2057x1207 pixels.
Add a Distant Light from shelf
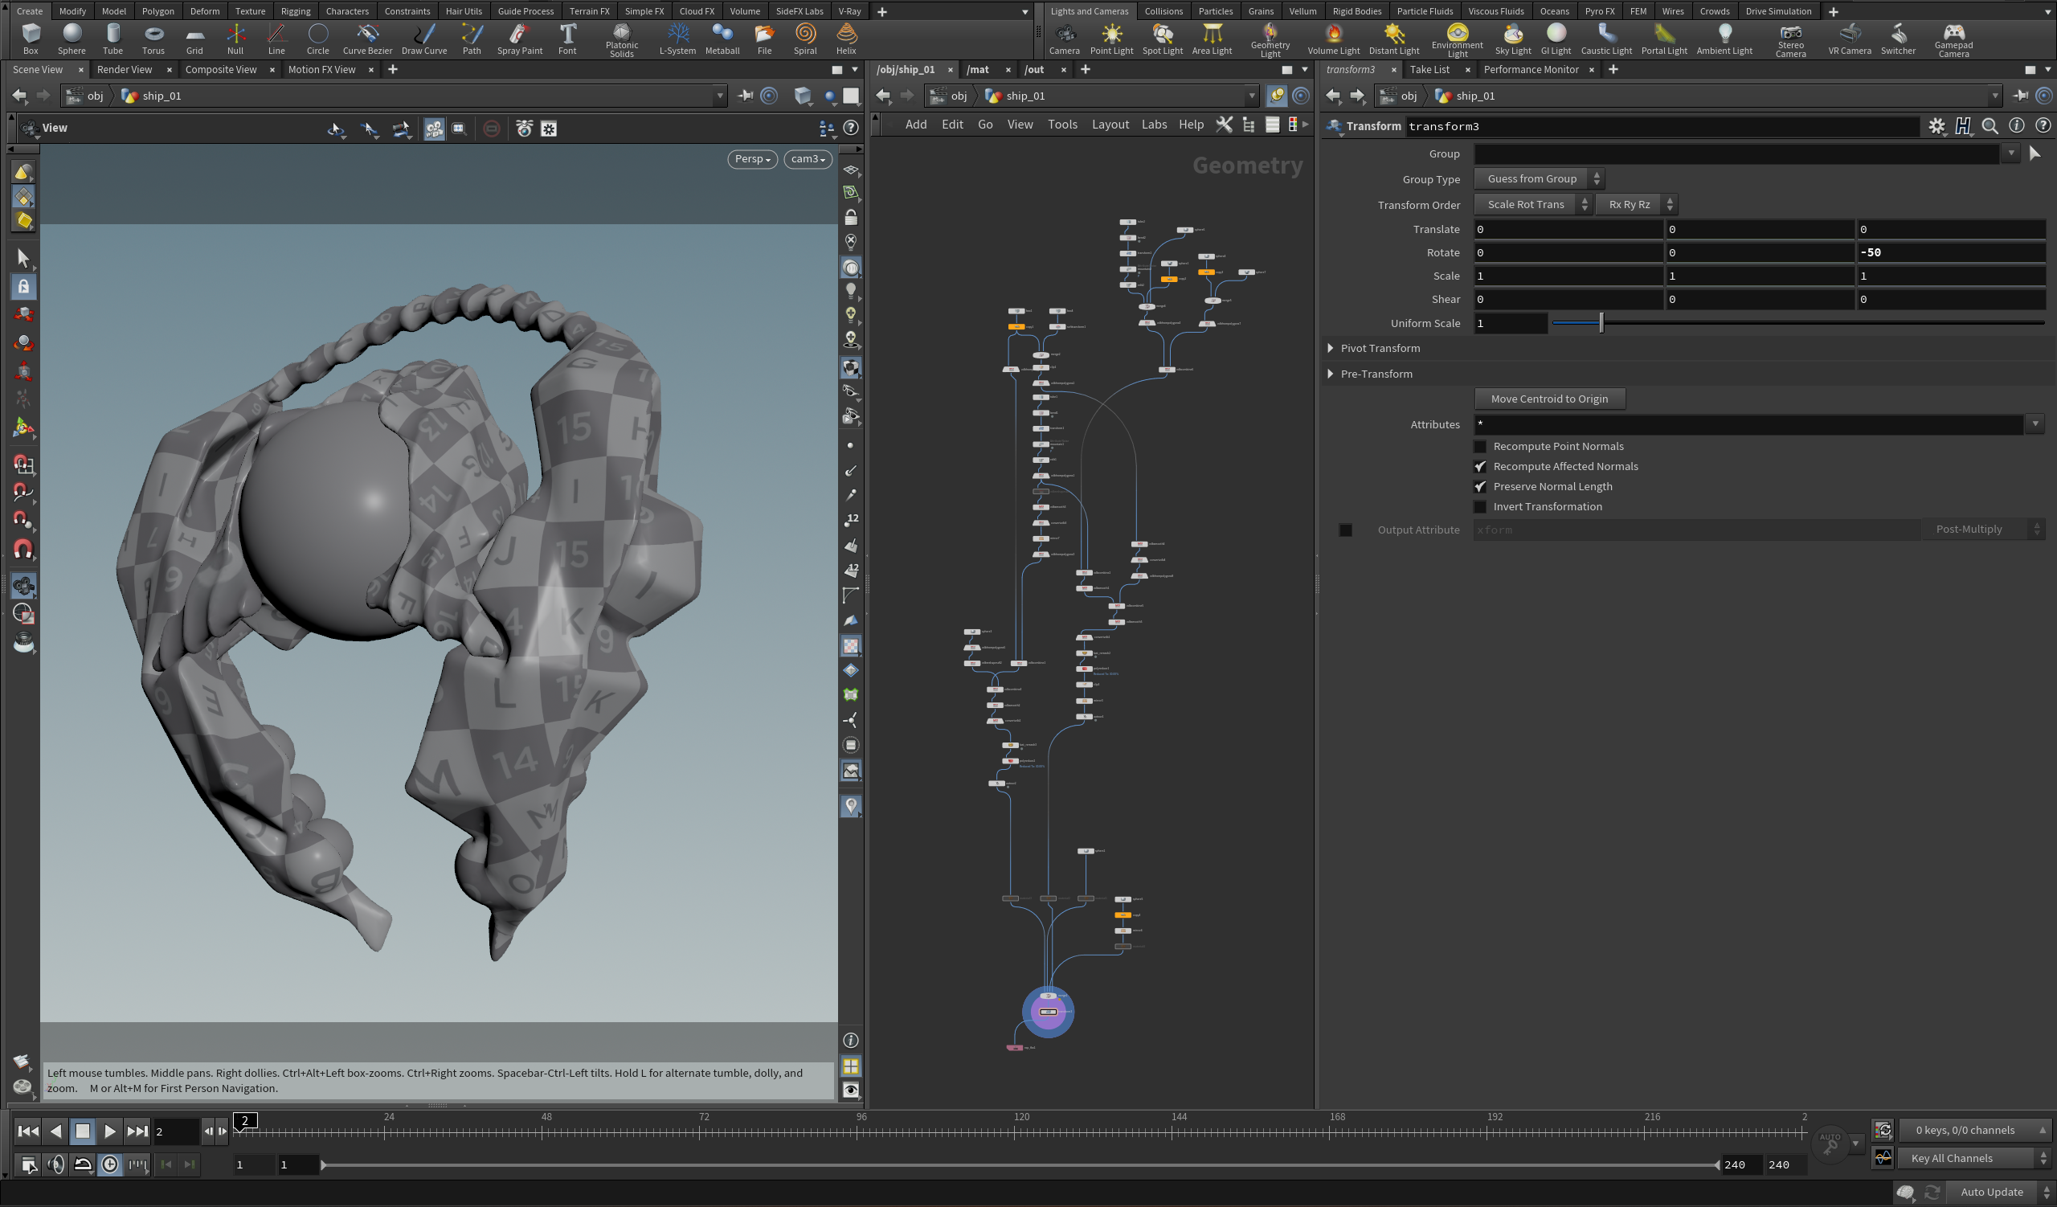1393,39
